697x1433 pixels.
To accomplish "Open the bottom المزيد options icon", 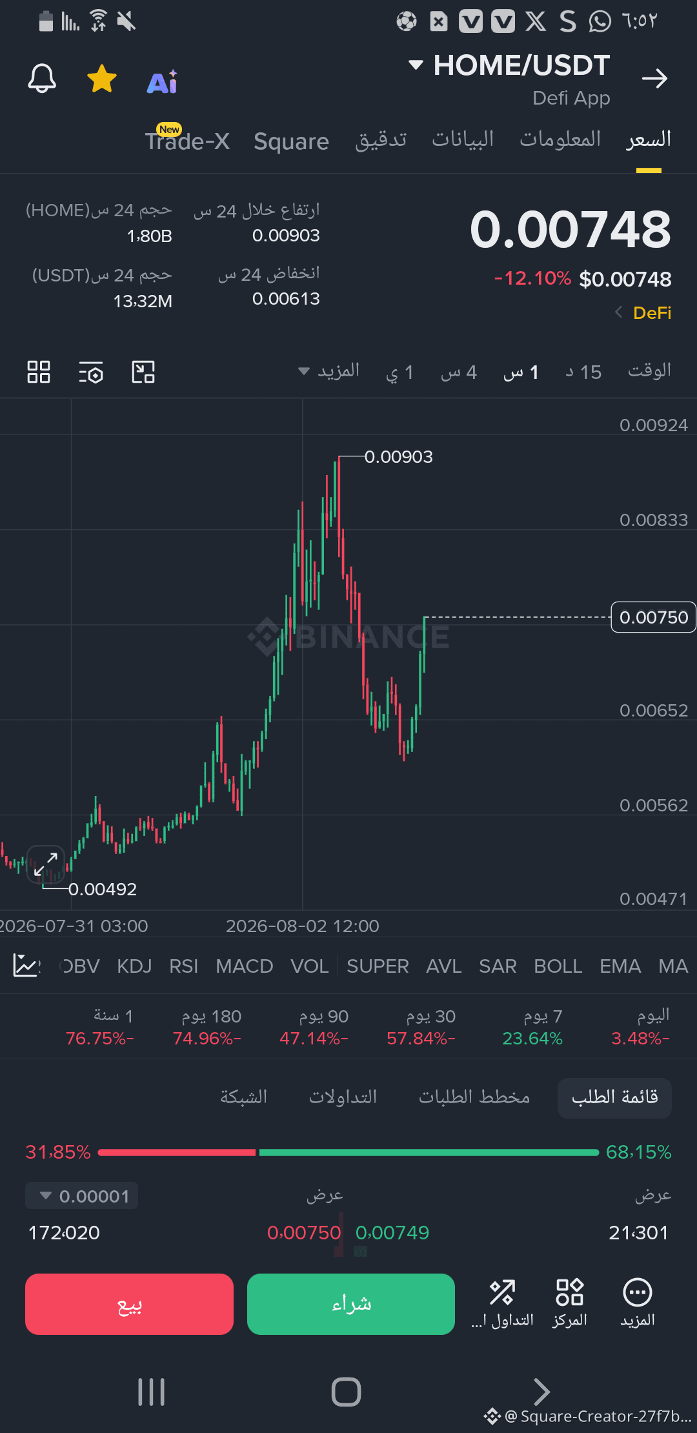I will (x=638, y=1304).
